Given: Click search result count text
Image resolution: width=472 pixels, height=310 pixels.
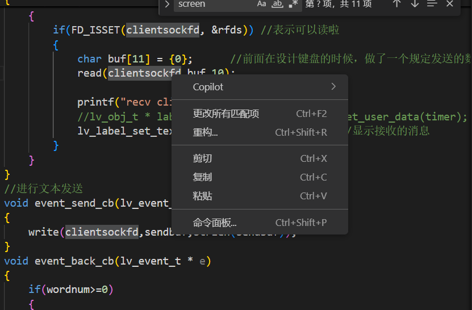Looking at the screenshot, I should point(339,4).
